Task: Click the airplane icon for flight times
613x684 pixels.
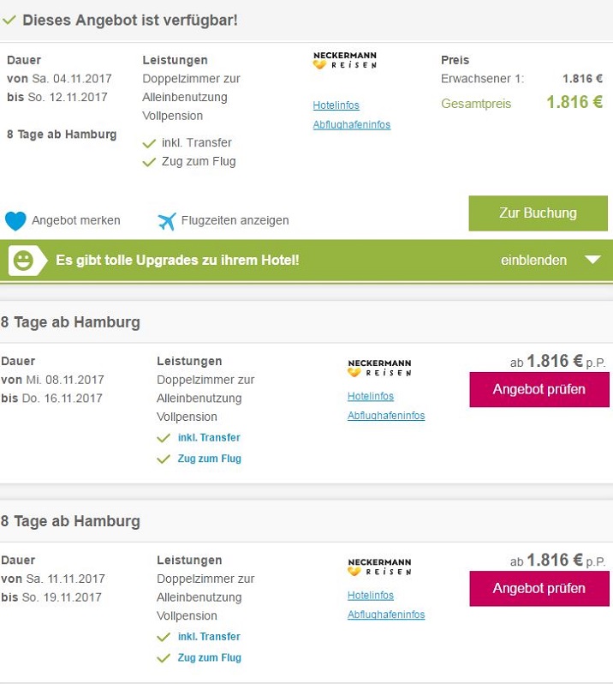Action: [x=167, y=220]
